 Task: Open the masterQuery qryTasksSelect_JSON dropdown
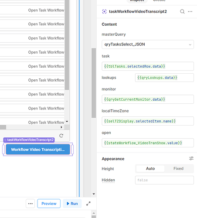click(x=148, y=44)
